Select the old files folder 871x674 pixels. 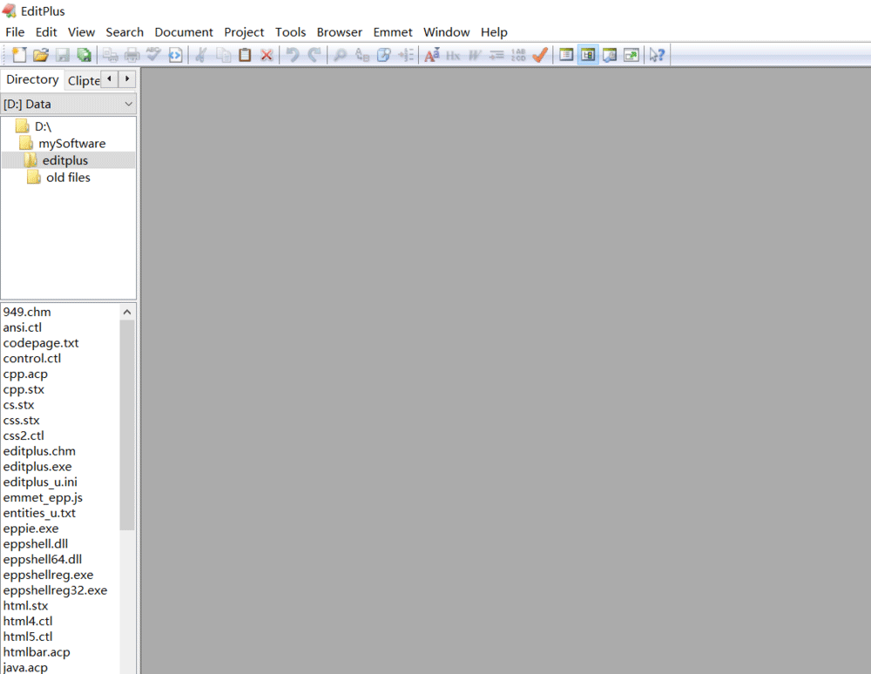(x=68, y=178)
